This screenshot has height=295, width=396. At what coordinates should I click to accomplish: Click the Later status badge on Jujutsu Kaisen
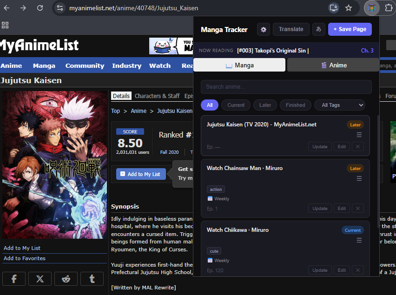click(x=355, y=125)
